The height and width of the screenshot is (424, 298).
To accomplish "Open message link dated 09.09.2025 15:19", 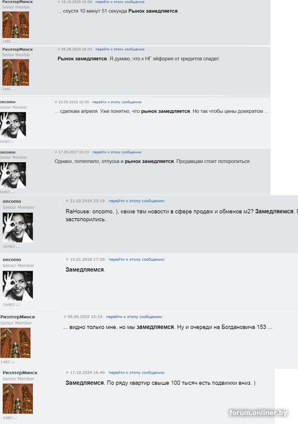I will pyautogui.click(x=134, y=316).
